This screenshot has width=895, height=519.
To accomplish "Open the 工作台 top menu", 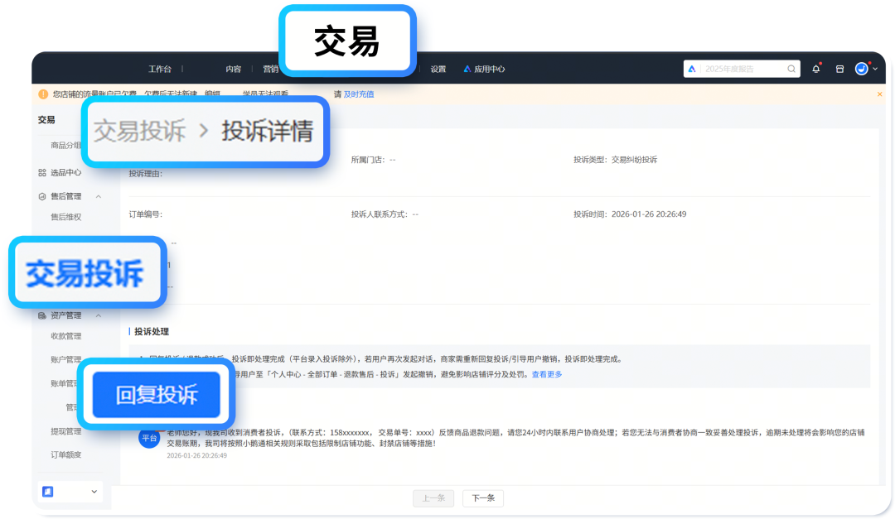I will (160, 70).
